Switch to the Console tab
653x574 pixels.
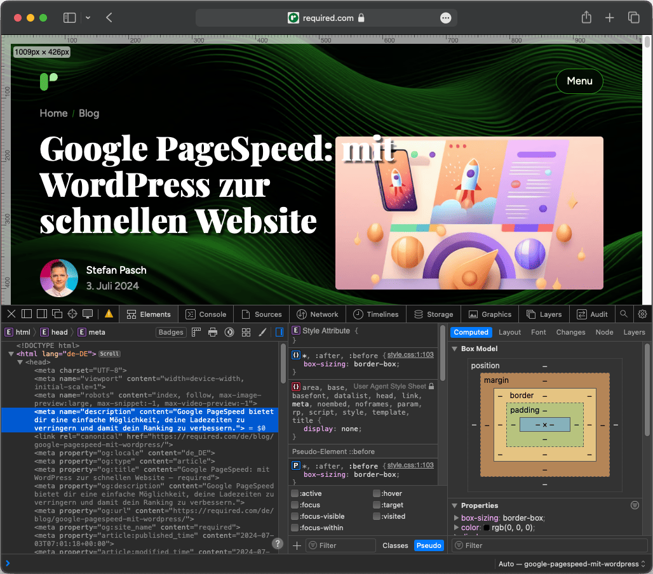(x=206, y=314)
